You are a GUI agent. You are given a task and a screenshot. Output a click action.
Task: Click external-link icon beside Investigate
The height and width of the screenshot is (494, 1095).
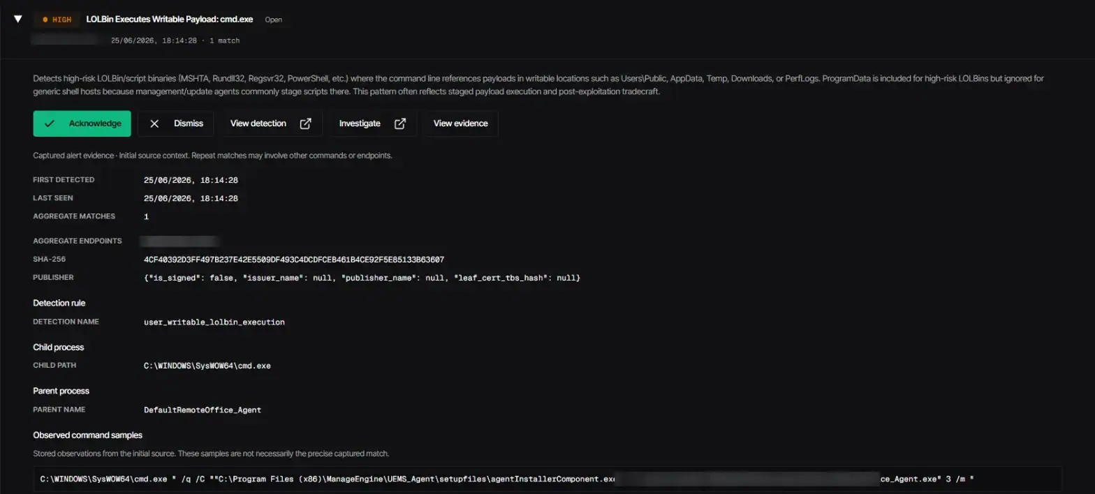400,123
